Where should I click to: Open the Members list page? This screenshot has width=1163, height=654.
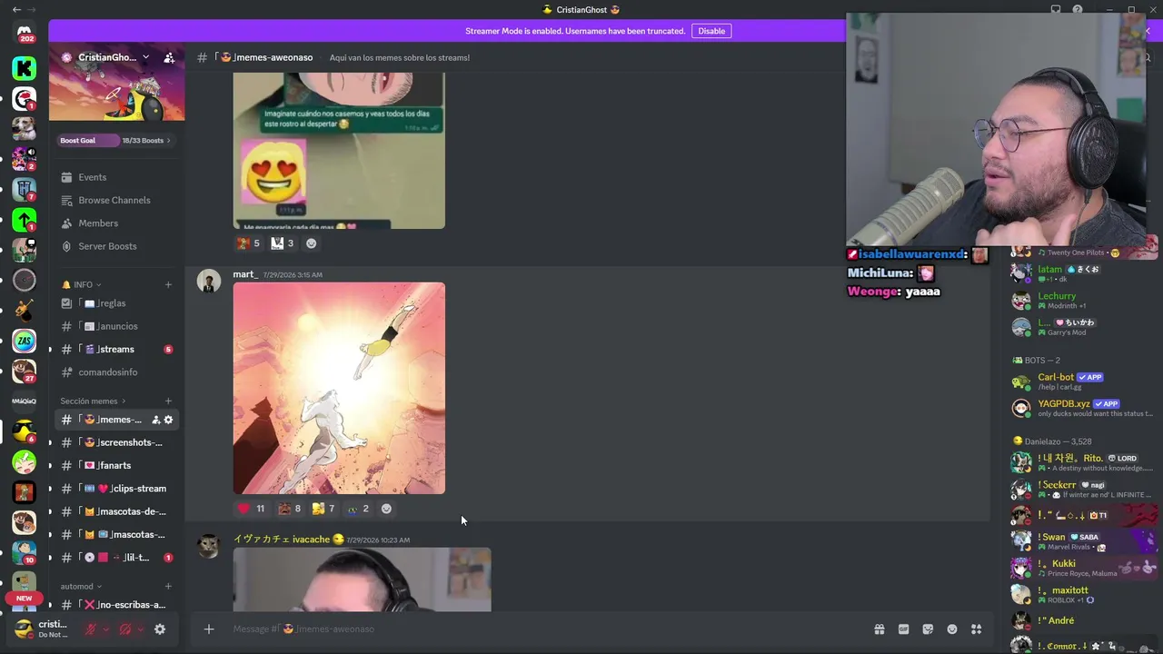[x=116, y=223]
